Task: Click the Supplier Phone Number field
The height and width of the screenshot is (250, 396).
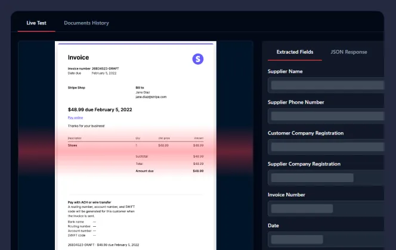Action: click(x=326, y=116)
